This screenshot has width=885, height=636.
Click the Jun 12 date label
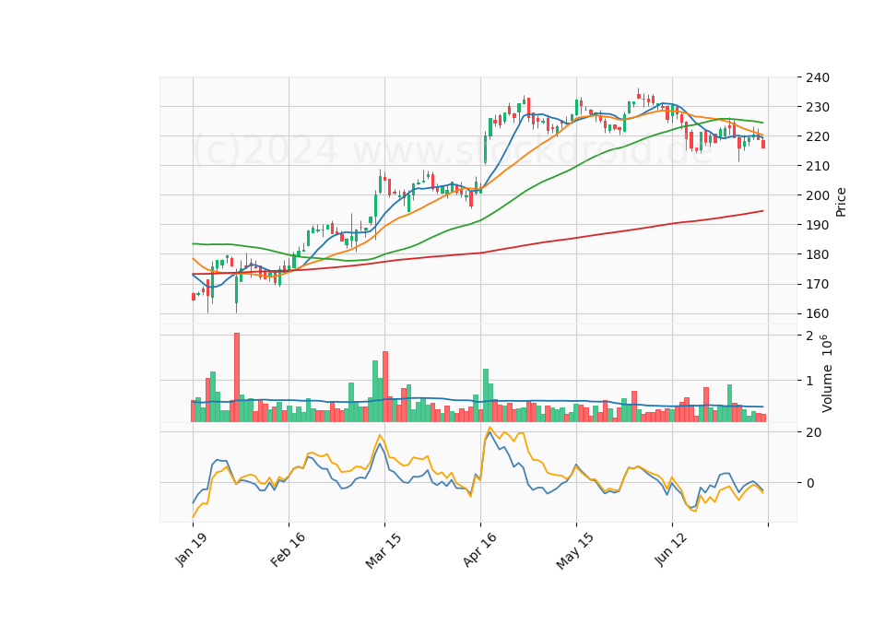[x=671, y=549]
